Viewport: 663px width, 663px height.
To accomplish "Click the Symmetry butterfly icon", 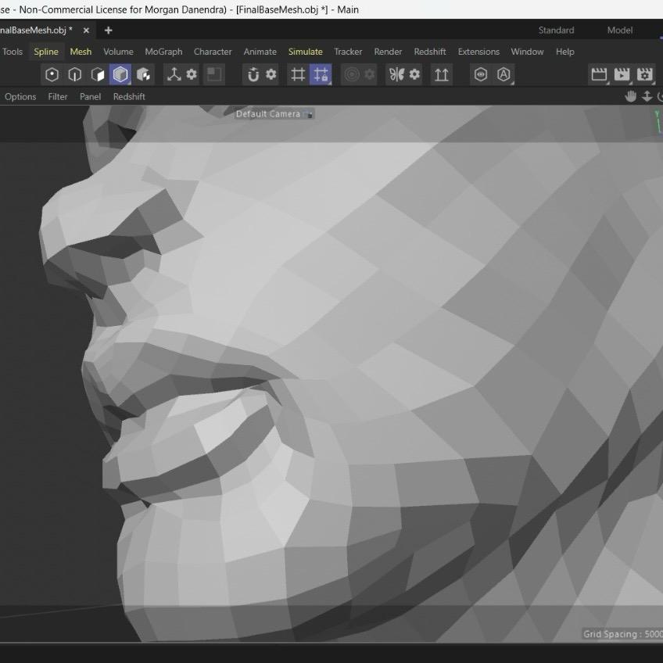I will (x=396, y=75).
